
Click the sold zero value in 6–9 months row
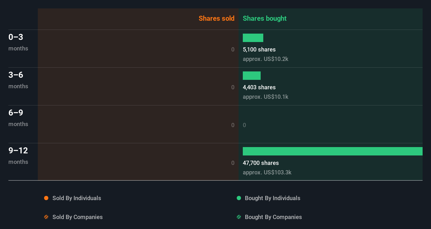tap(233, 125)
